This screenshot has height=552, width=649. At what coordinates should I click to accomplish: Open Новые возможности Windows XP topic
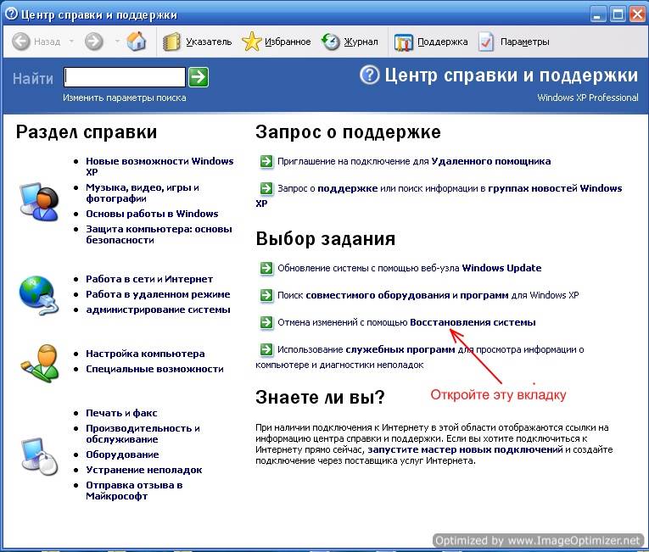coord(159,166)
